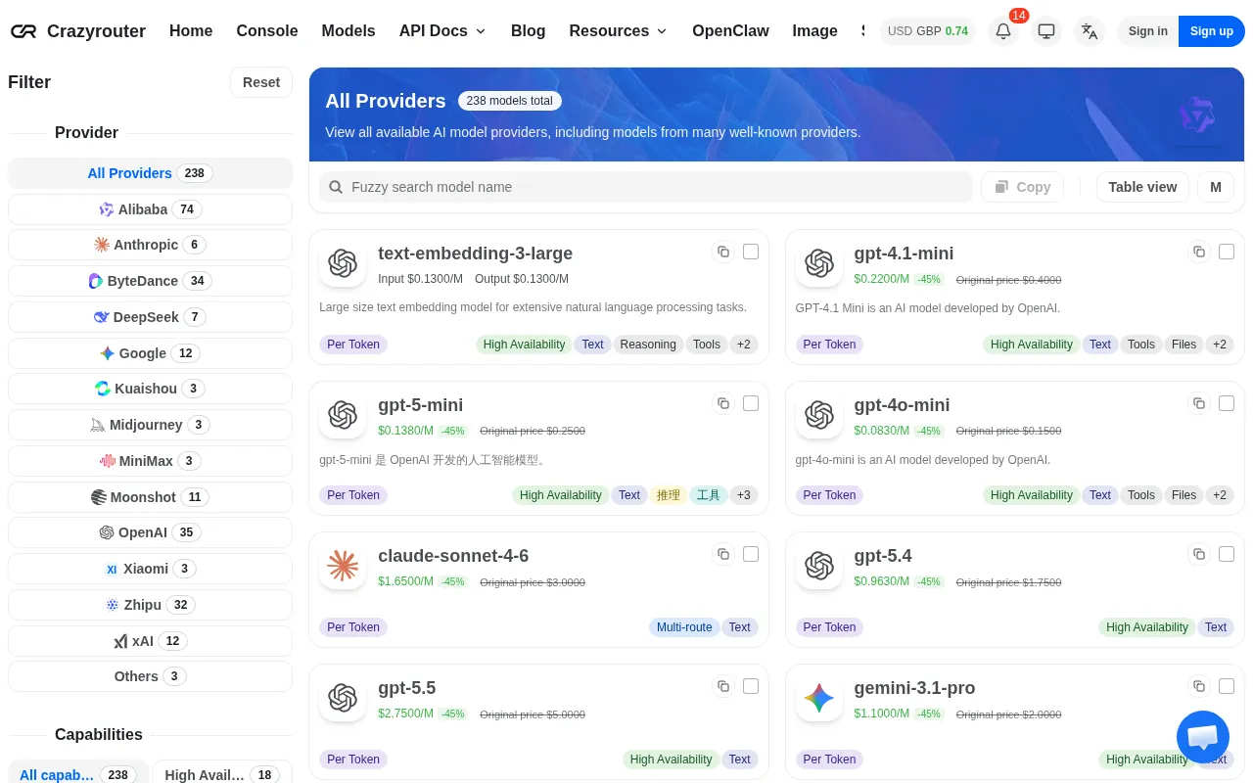Click the Anthropic logo on claude-sonnet-4-6 card
This screenshot has width=1253, height=783.
coord(343,566)
